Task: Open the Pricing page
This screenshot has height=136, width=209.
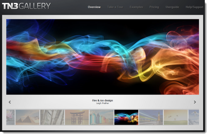Action: (154, 7)
